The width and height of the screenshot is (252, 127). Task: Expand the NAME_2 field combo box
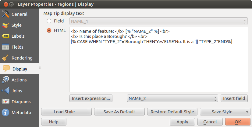click(172, 98)
